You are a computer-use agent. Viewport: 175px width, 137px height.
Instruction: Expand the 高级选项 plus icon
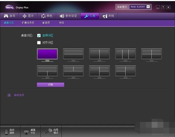9,95
